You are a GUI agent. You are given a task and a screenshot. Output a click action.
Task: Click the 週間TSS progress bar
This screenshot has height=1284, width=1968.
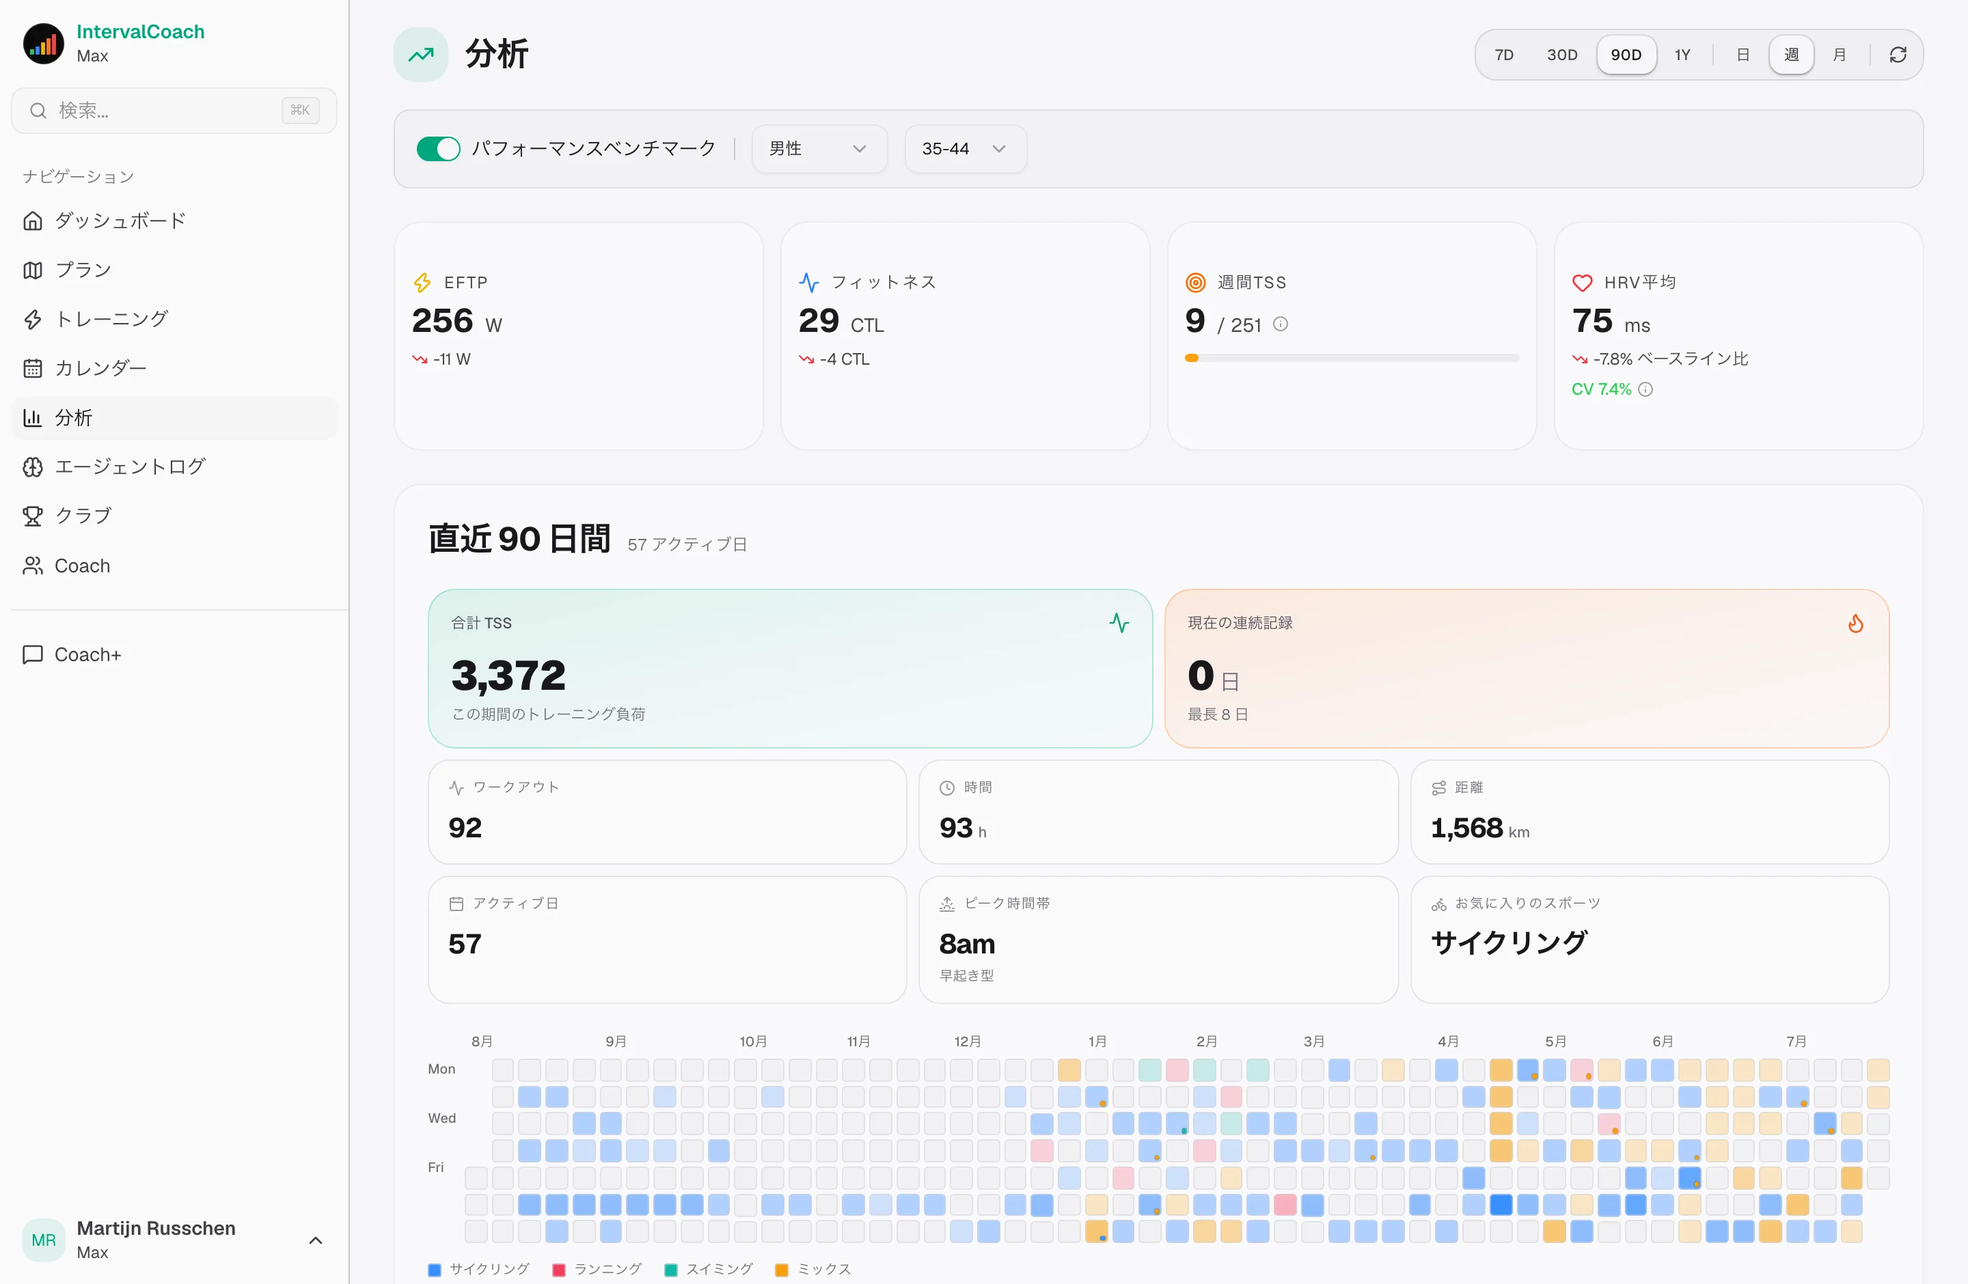click(1352, 358)
